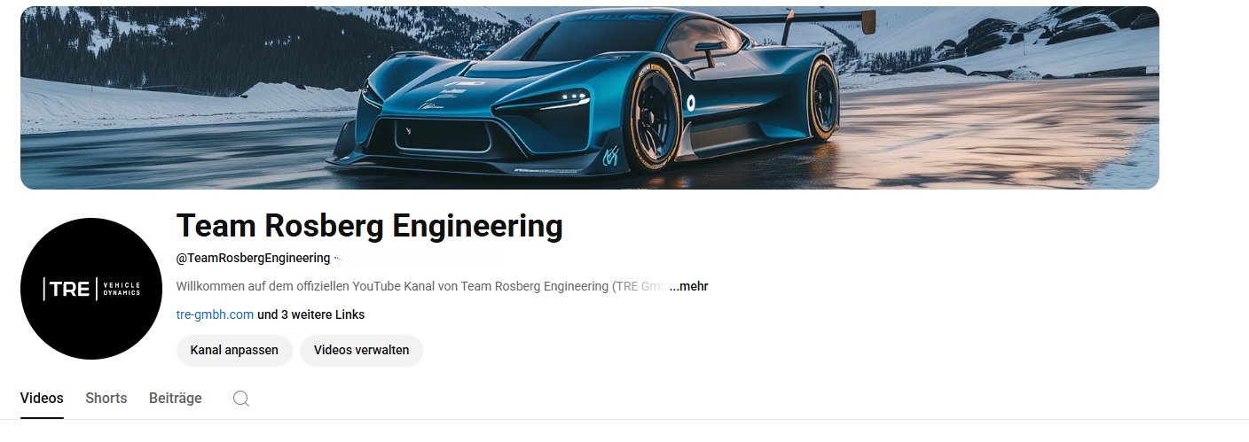Click the @TeamRosbergEngineering handle
Screen dimensions: 1249x442
click(253, 258)
